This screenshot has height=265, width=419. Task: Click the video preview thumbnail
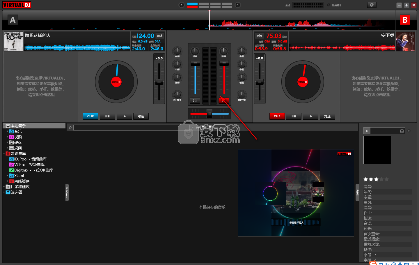[296, 193]
